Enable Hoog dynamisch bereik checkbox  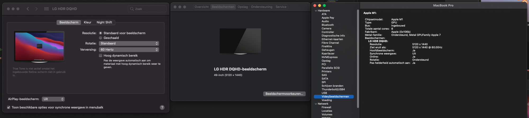[101, 55]
